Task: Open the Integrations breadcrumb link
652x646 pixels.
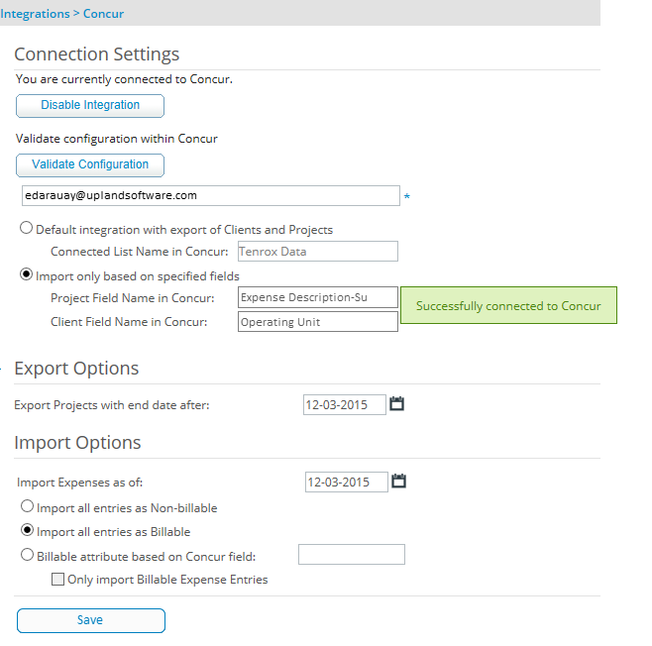Action: [x=35, y=14]
